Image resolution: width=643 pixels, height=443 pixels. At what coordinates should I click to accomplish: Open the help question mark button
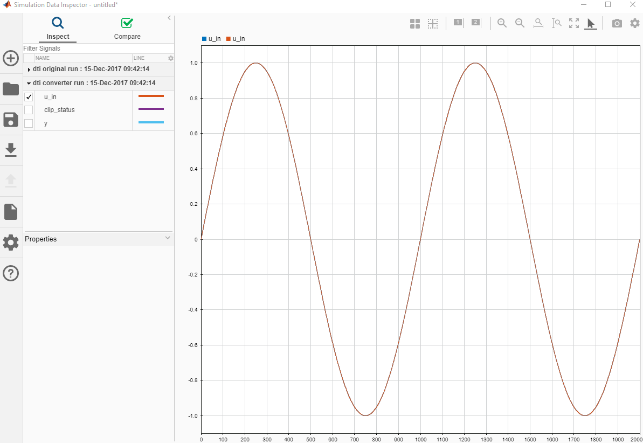11,273
